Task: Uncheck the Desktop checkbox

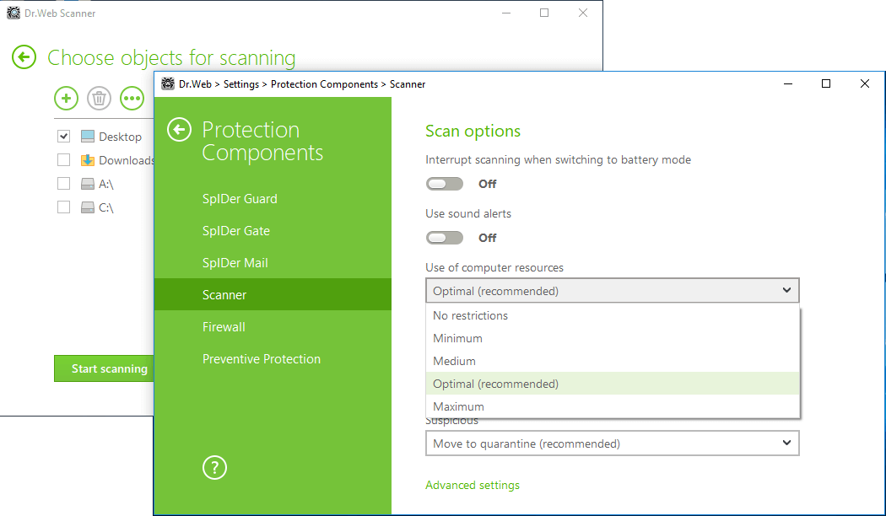Action: (x=64, y=136)
